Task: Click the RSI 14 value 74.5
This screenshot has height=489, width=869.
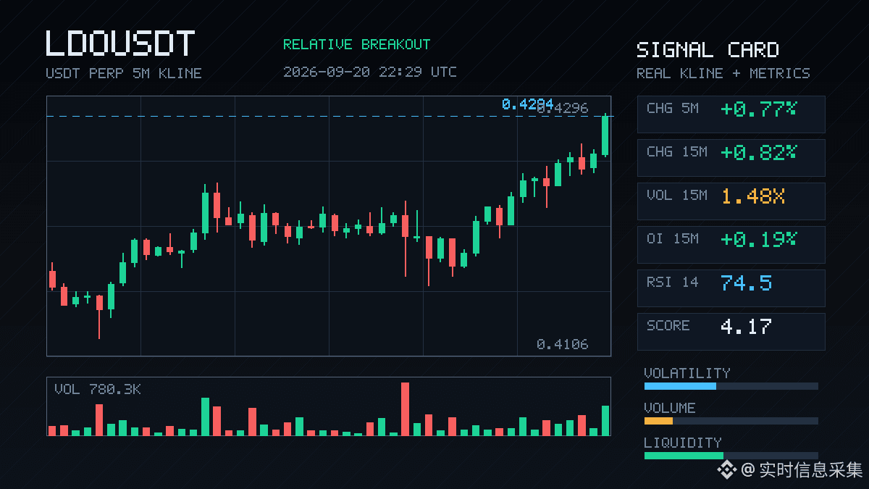Action: click(746, 283)
